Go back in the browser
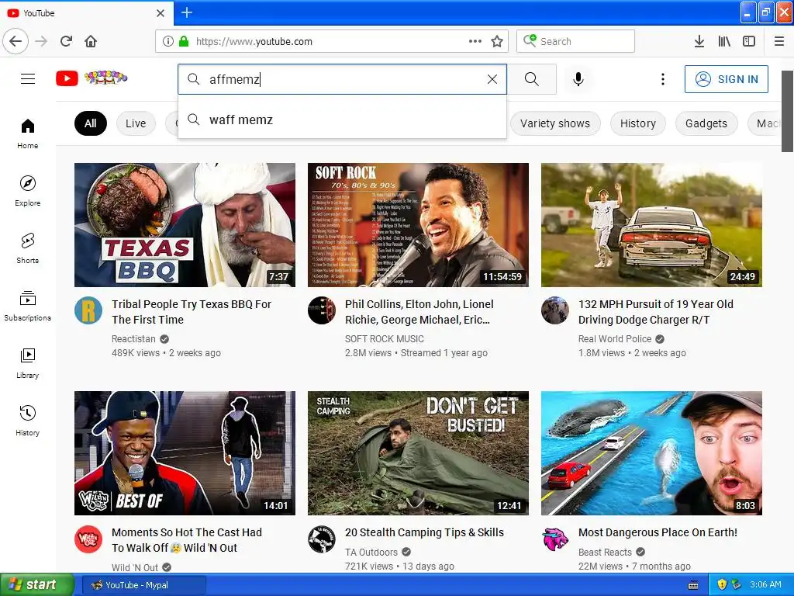The height and width of the screenshot is (596, 794). pyautogui.click(x=16, y=41)
